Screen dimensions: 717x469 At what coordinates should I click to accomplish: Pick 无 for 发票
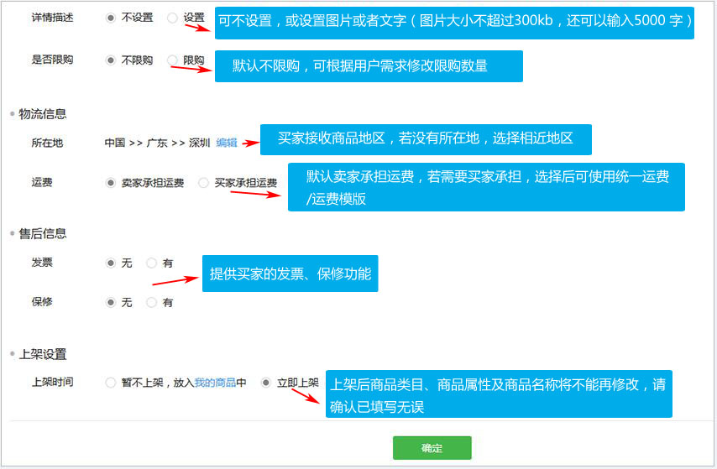click(x=111, y=263)
